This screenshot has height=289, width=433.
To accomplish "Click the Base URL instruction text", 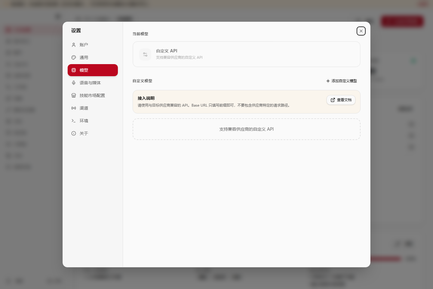I will point(214,105).
